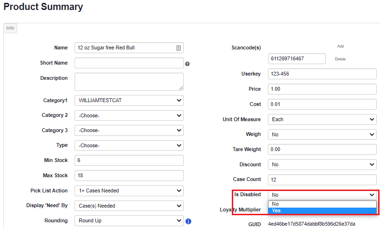The width and height of the screenshot is (380, 229).
Task: Click the Price field
Action: (322, 89)
